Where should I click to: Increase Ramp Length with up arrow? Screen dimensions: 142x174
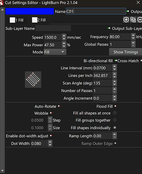[x=115, y=134]
